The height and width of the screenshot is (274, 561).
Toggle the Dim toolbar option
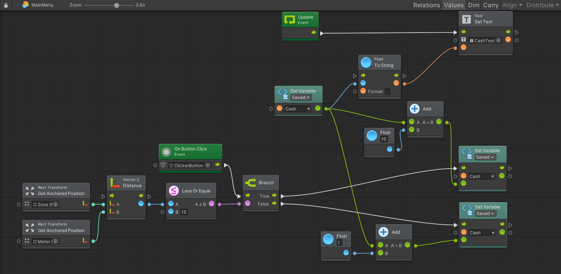pyautogui.click(x=474, y=5)
